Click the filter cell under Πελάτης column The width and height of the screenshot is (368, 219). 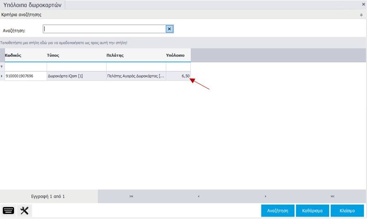(136, 67)
